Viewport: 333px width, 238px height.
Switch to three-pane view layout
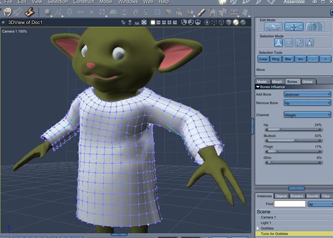click(x=164, y=23)
